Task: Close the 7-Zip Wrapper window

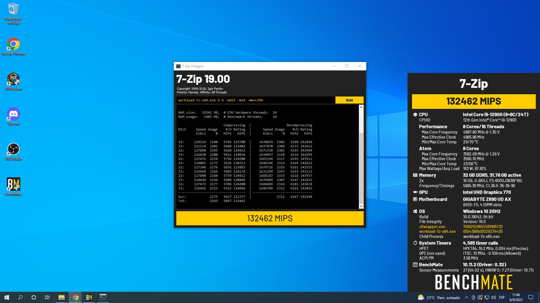Action: [360, 66]
